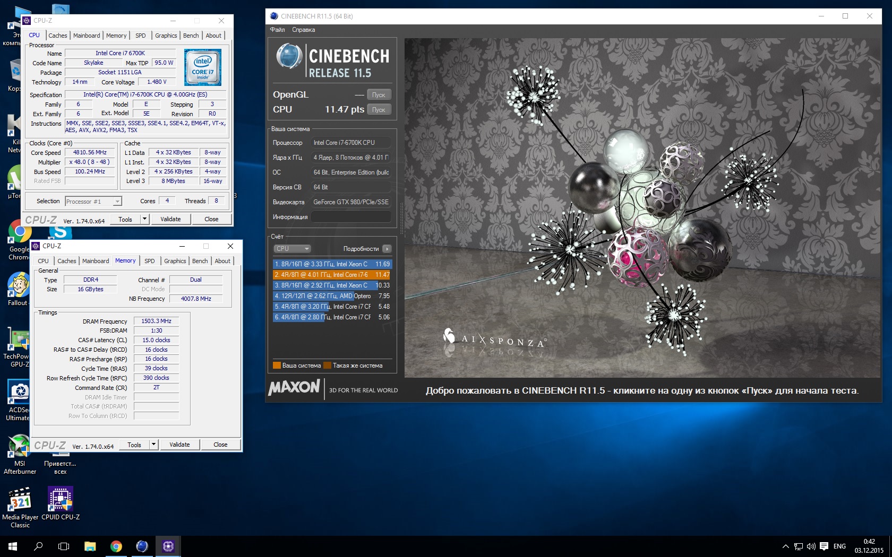
Task: Launch File Explorer from the taskbar
Action: 90,546
